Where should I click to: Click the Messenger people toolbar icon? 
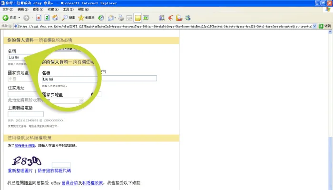click(x=187, y=18)
